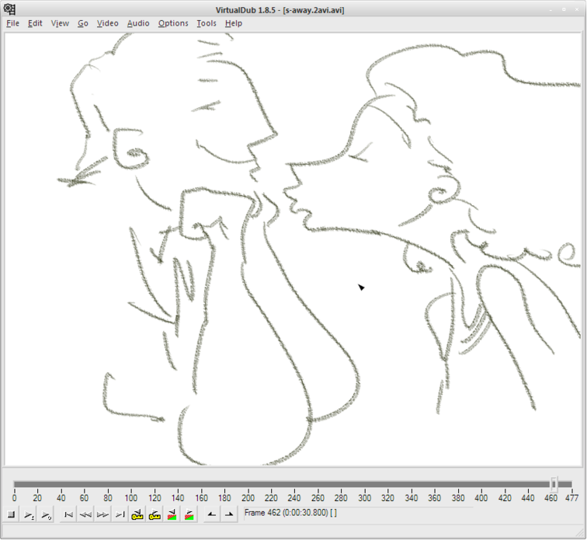Go to next key frame (yellow key)
Viewport: 587px width, 540px height.
pos(155,515)
